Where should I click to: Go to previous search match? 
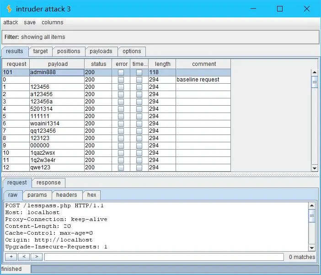point(24,257)
